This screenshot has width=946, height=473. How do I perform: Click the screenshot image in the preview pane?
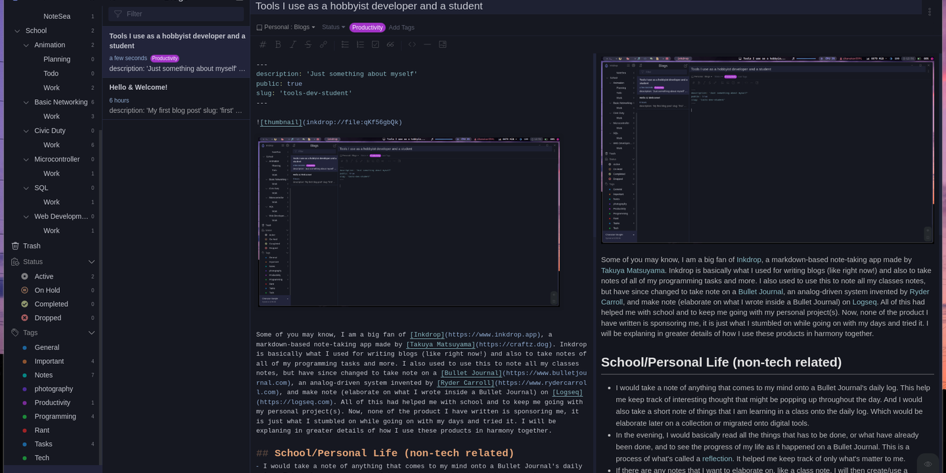click(767, 150)
